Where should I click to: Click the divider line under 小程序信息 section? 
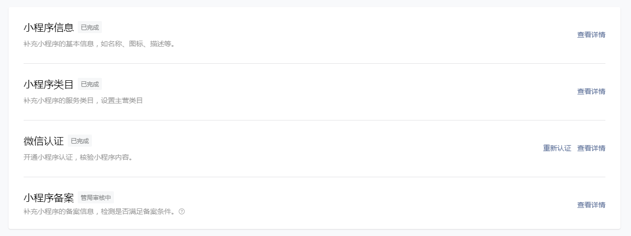pyautogui.click(x=314, y=63)
